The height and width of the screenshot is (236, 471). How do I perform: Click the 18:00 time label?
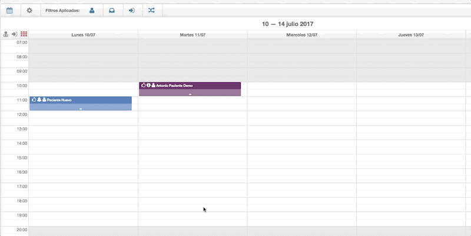coord(22,201)
